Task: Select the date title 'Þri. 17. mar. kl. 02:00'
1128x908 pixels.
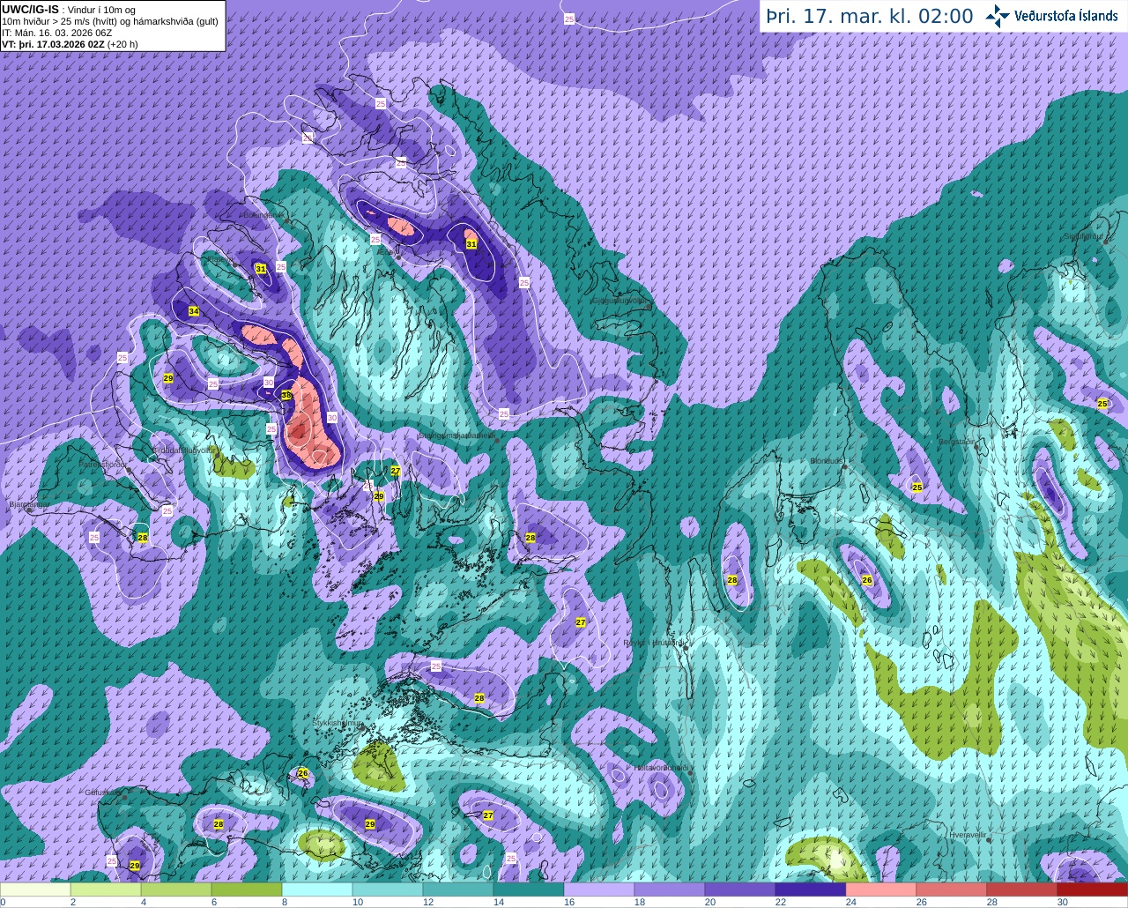Action: coord(870,16)
